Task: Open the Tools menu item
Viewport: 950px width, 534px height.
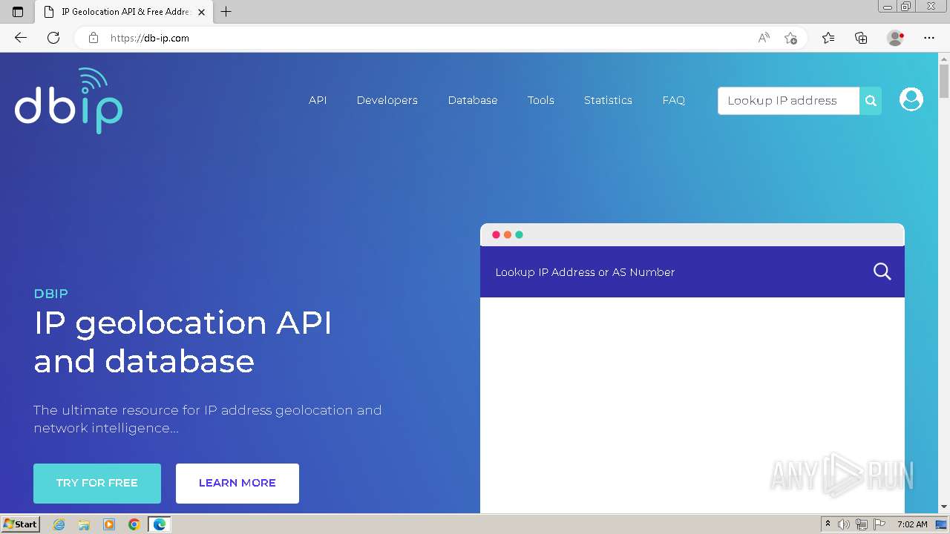Action: click(540, 100)
